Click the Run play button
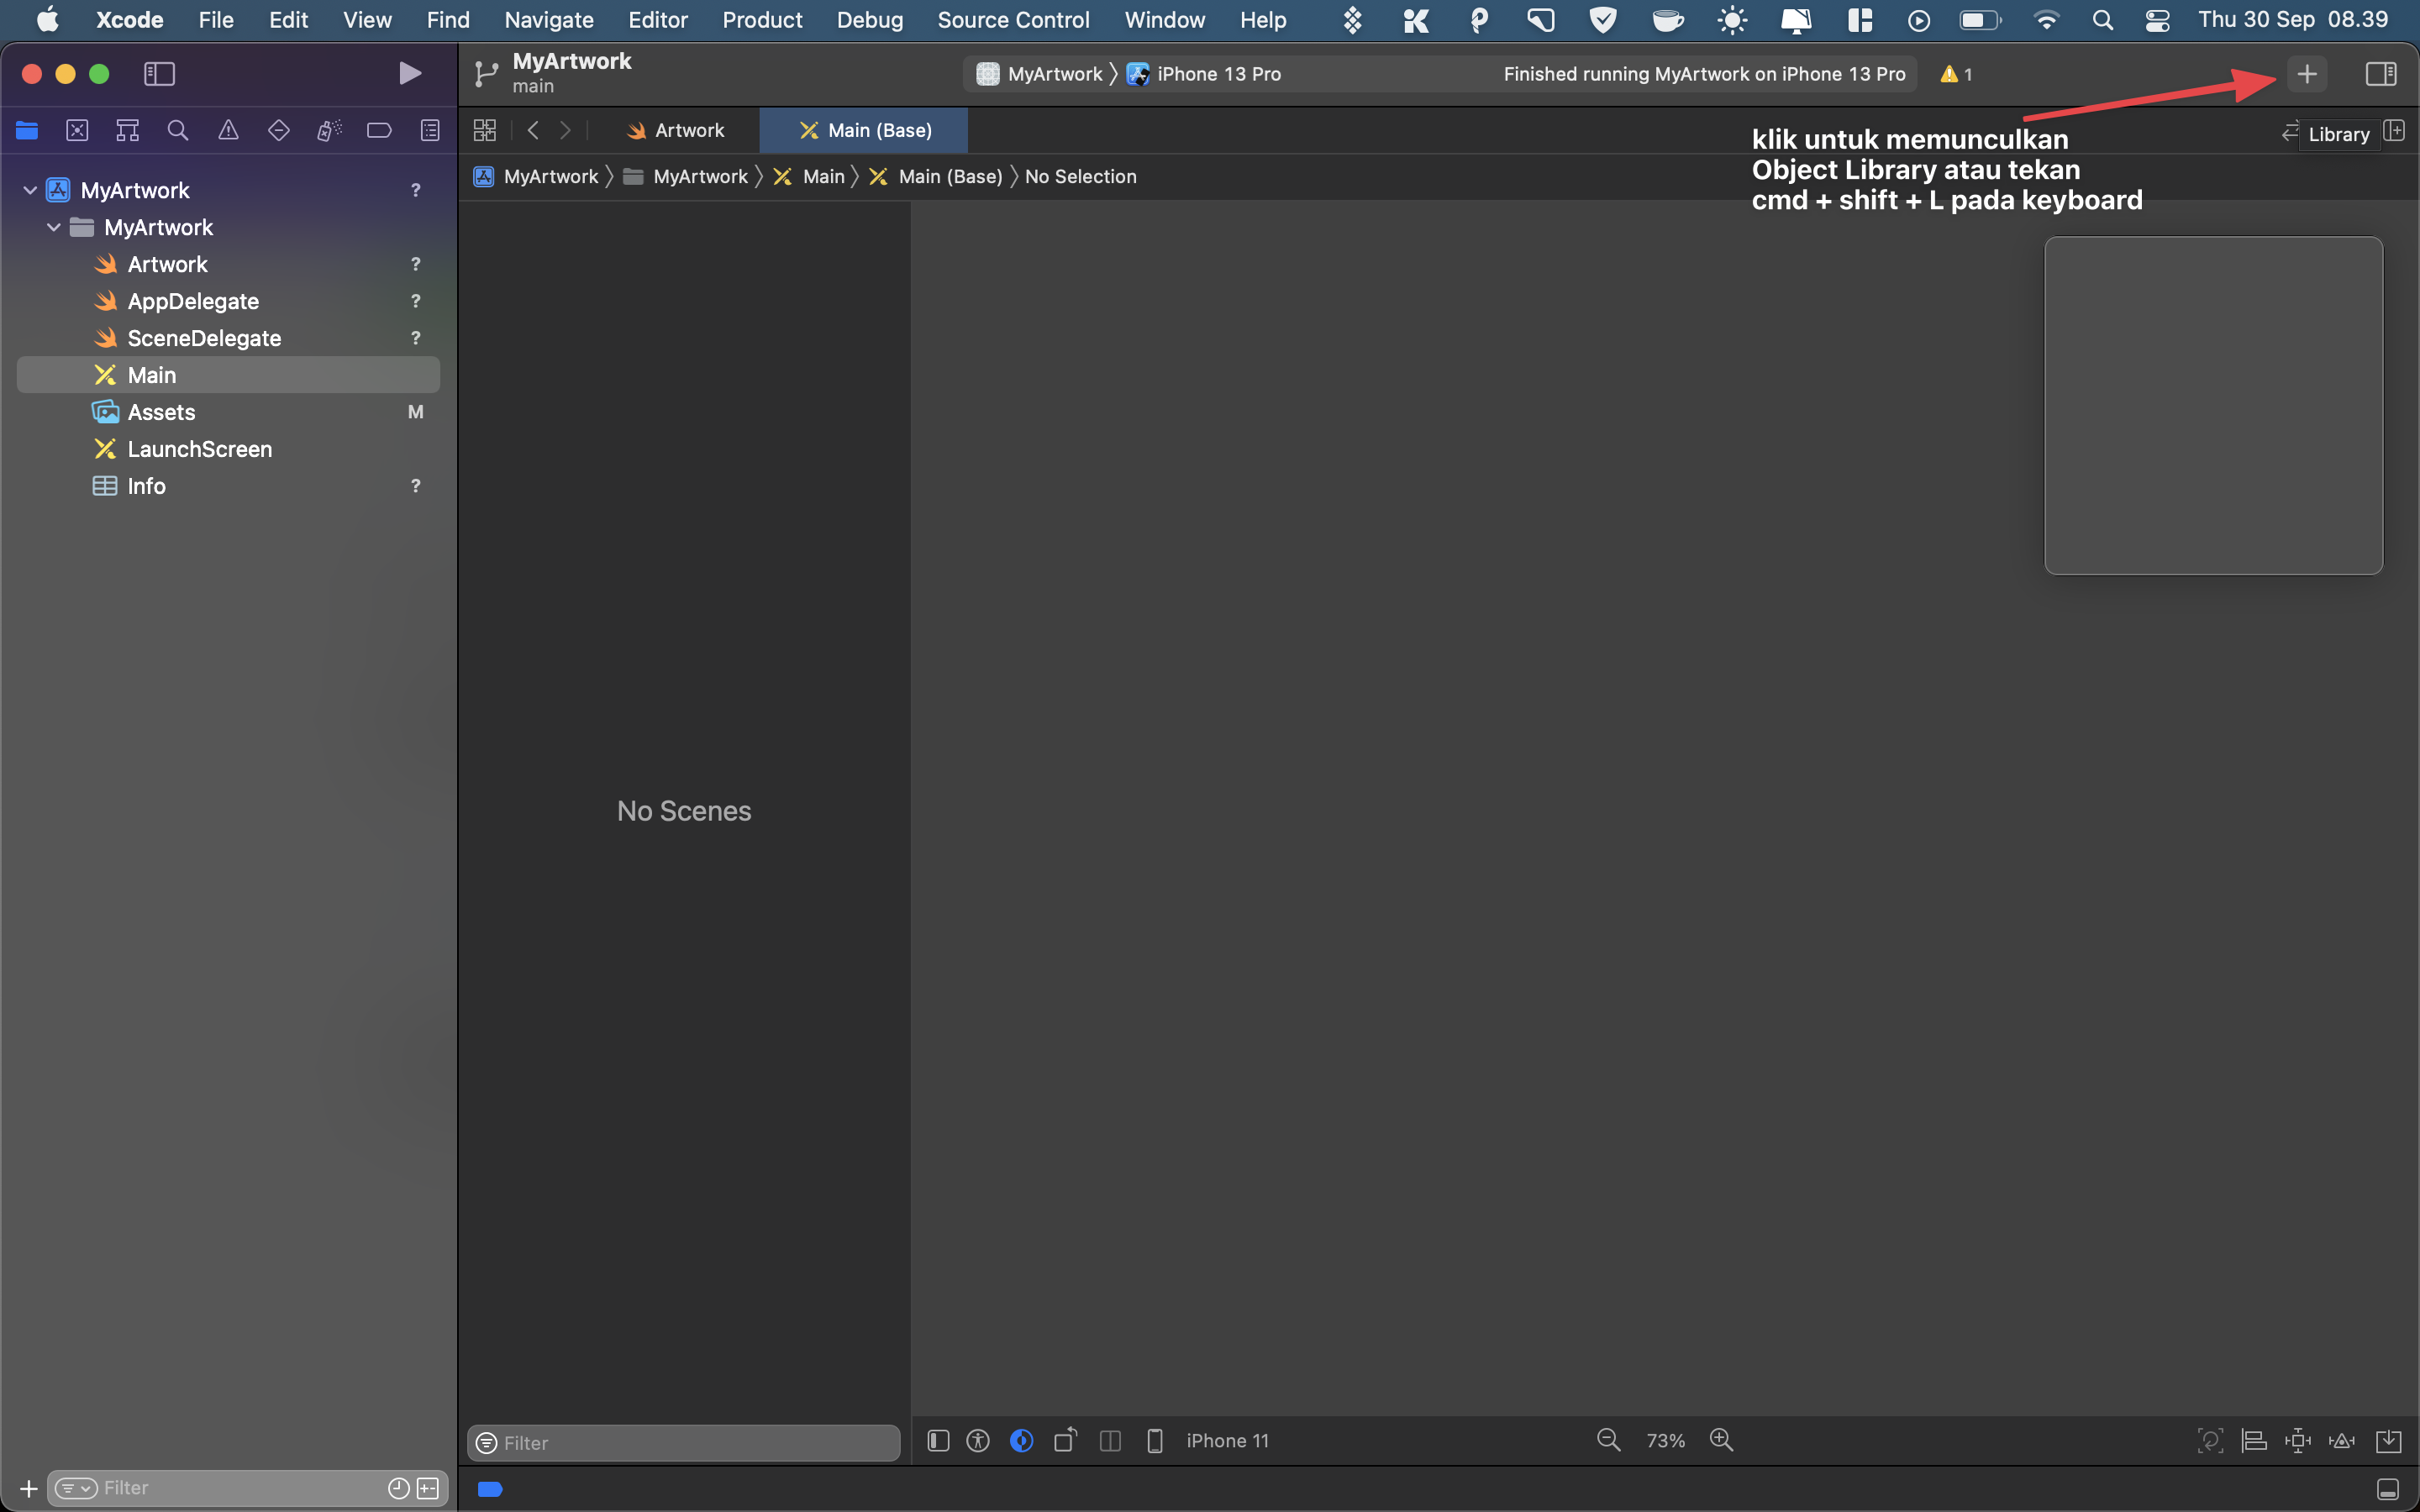 pos(409,73)
